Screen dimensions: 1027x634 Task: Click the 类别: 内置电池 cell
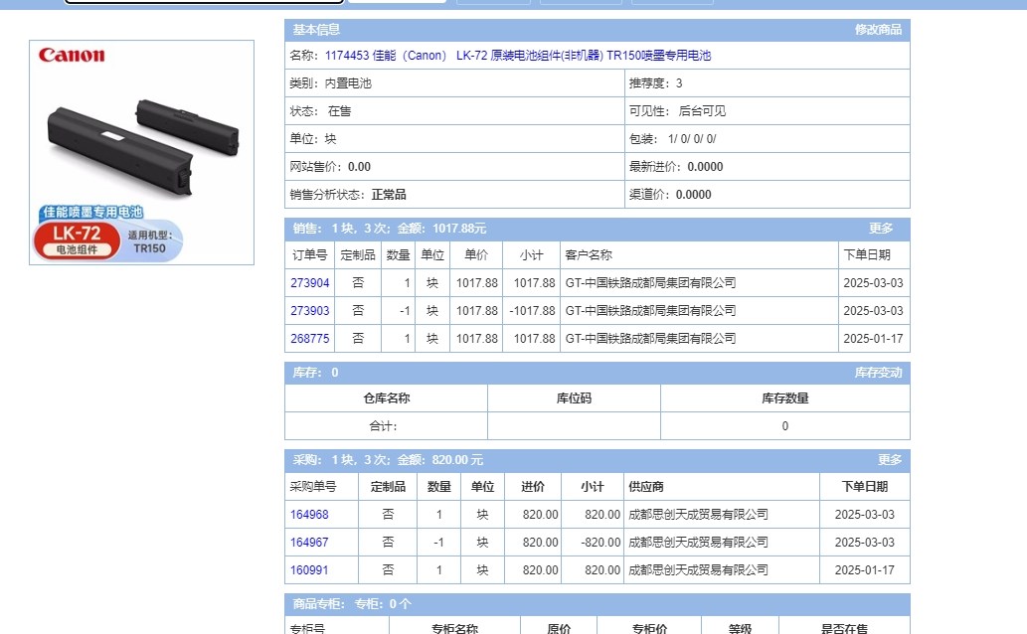(454, 83)
